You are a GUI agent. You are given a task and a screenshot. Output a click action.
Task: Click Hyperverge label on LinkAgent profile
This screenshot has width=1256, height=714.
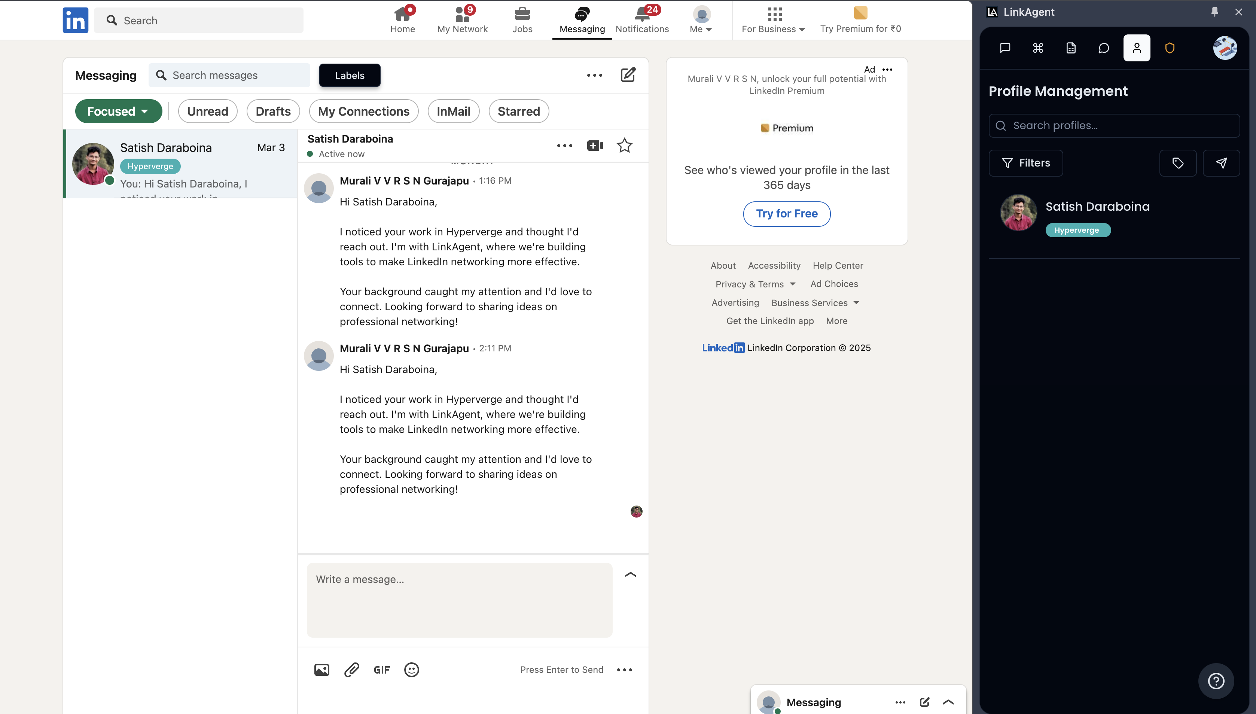pyautogui.click(x=1077, y=230)
